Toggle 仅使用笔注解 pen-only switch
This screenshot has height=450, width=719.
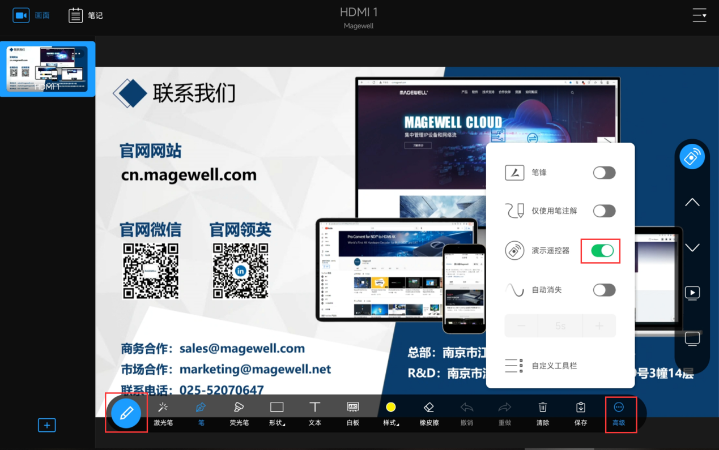(x=604, y=211)
